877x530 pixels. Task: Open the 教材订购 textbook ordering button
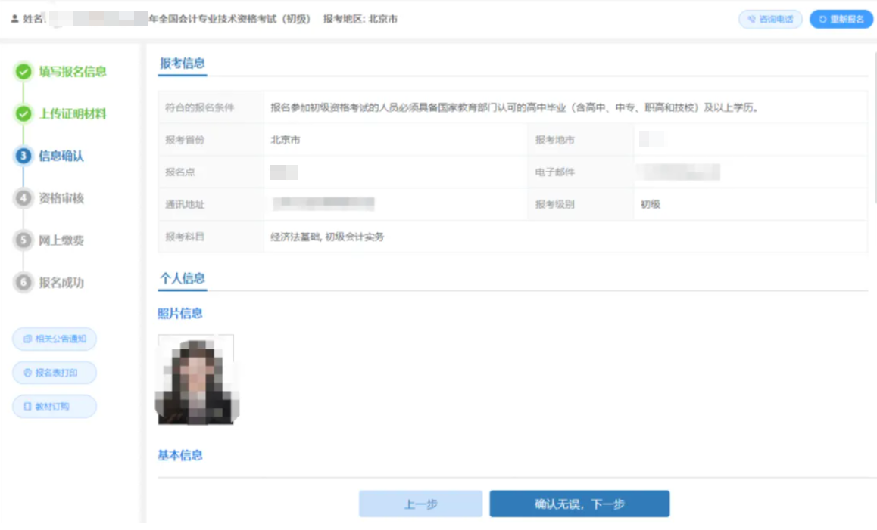[x=55, y=406]
